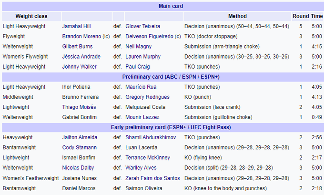The image size is (324, 195).
Task: Click the Method column header
Action: click(x=237, y=16)
